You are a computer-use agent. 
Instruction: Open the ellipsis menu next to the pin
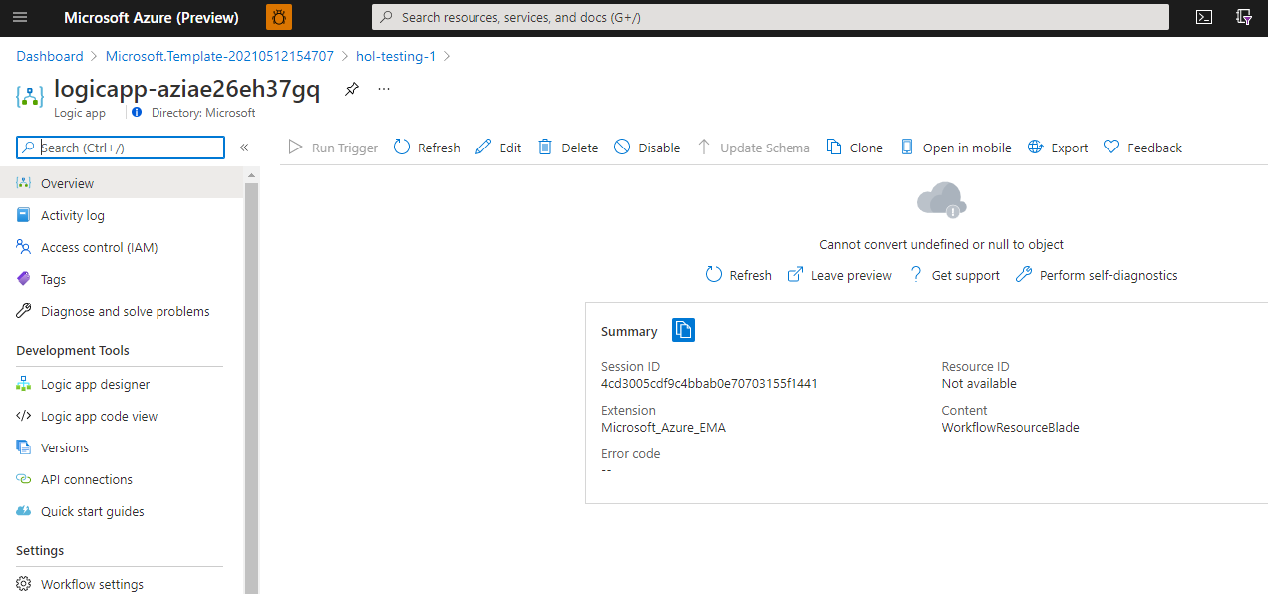(x=383, y=89)
